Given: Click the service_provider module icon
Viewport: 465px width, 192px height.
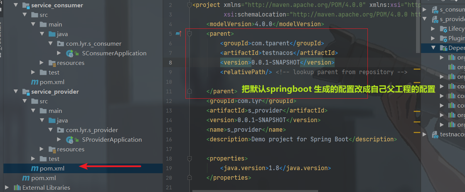Looking at the screenshot, I should tap(26, 92).
